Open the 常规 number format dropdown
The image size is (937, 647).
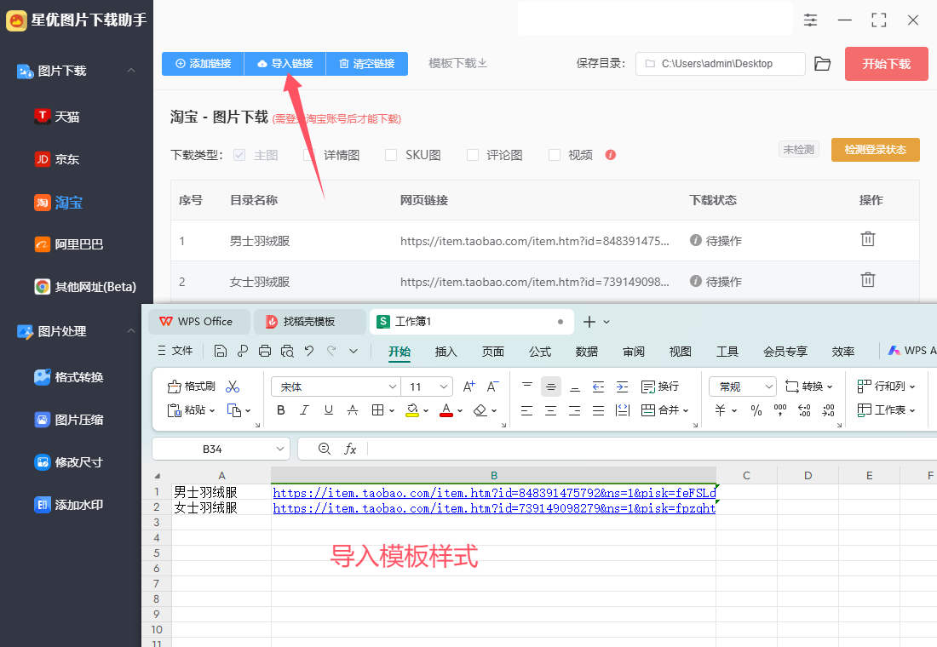click(x=768, y=387)
